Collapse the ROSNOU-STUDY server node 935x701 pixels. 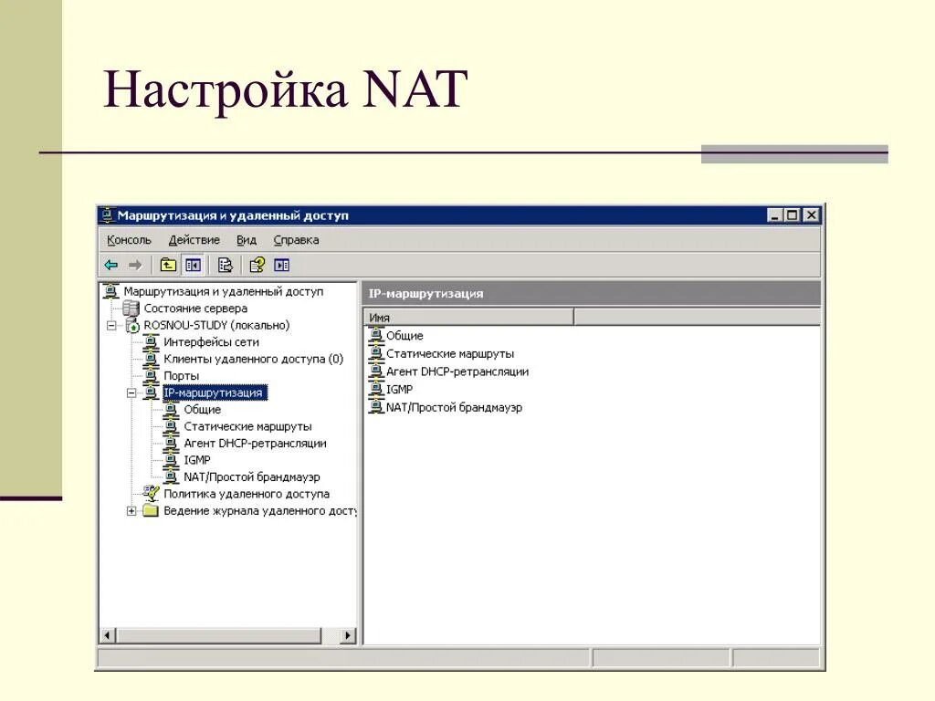coord(111,326)
